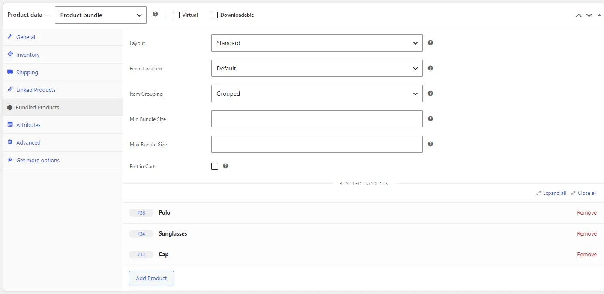Enable the Virtual checkbox
This screenshot has height=294, width=604.
[x=176, y=15]
